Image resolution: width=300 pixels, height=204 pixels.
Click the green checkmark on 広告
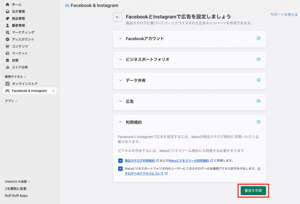tap(258, 101)
